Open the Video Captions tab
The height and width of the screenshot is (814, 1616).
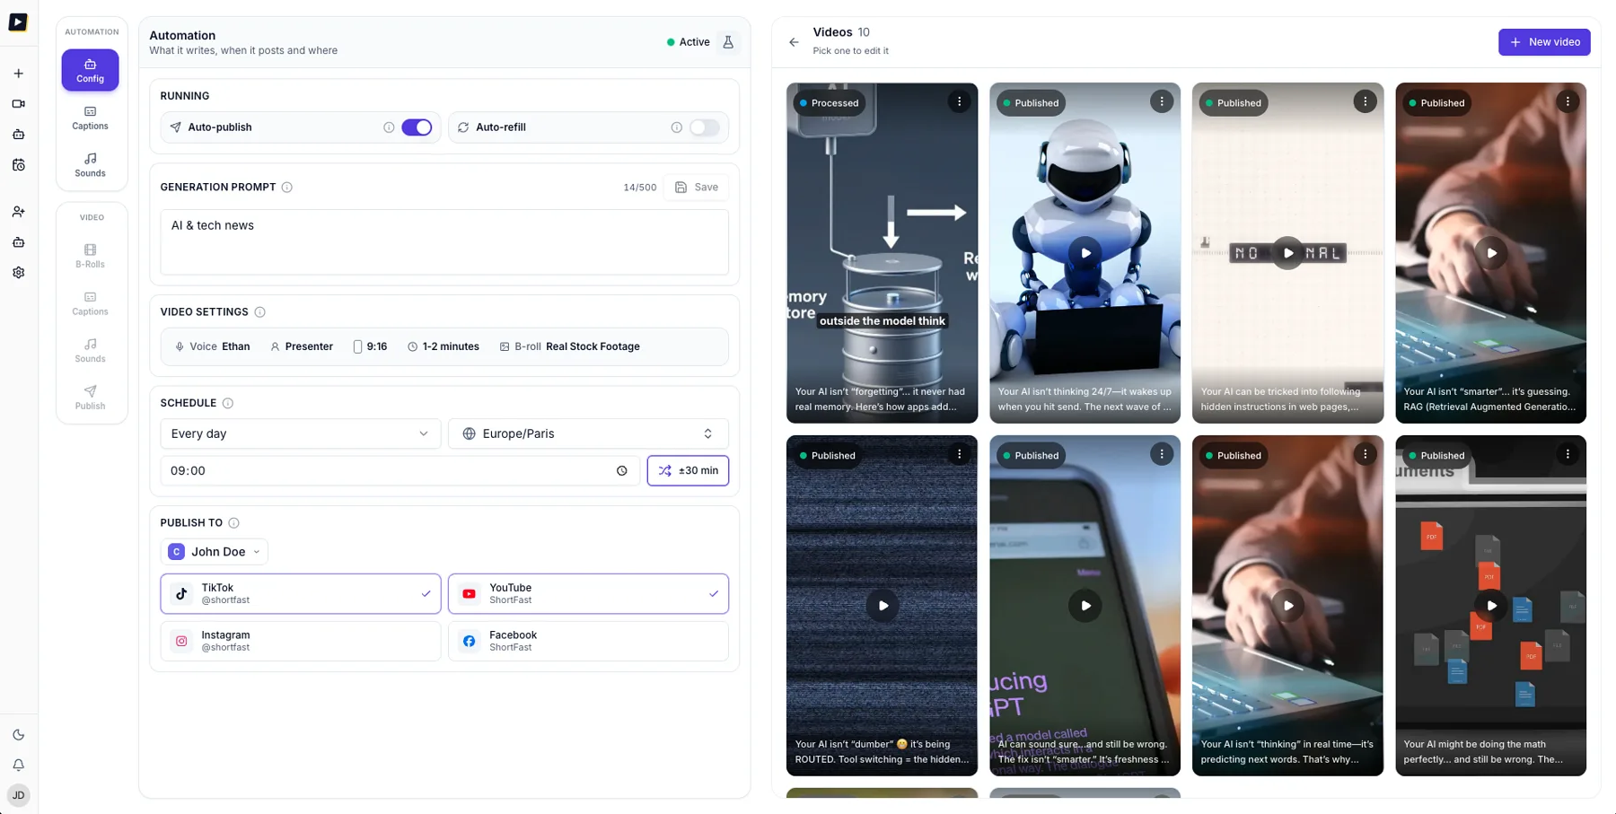pos(90,303)
